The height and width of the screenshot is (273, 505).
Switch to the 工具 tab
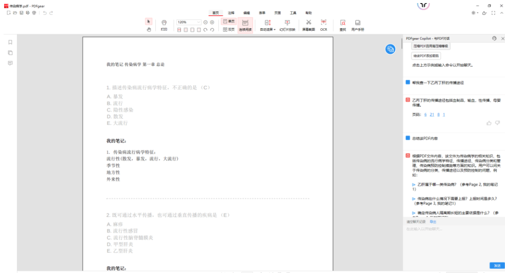coord(293,13)
